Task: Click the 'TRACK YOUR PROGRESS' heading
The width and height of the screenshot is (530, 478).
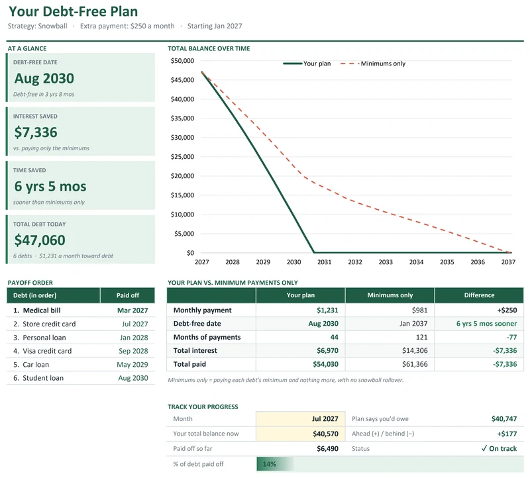Action: click(x=203, y=407)
